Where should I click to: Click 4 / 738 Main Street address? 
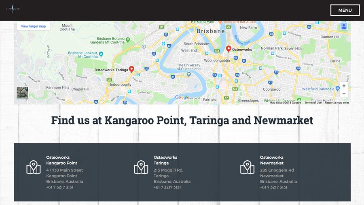point(64,170)
